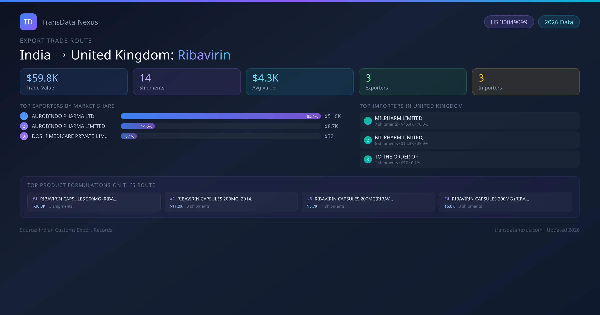Open formulation #3 card worth $8.7K
Image resolution: width=600 pixels, height=315 pixels.
click(368, 202)
